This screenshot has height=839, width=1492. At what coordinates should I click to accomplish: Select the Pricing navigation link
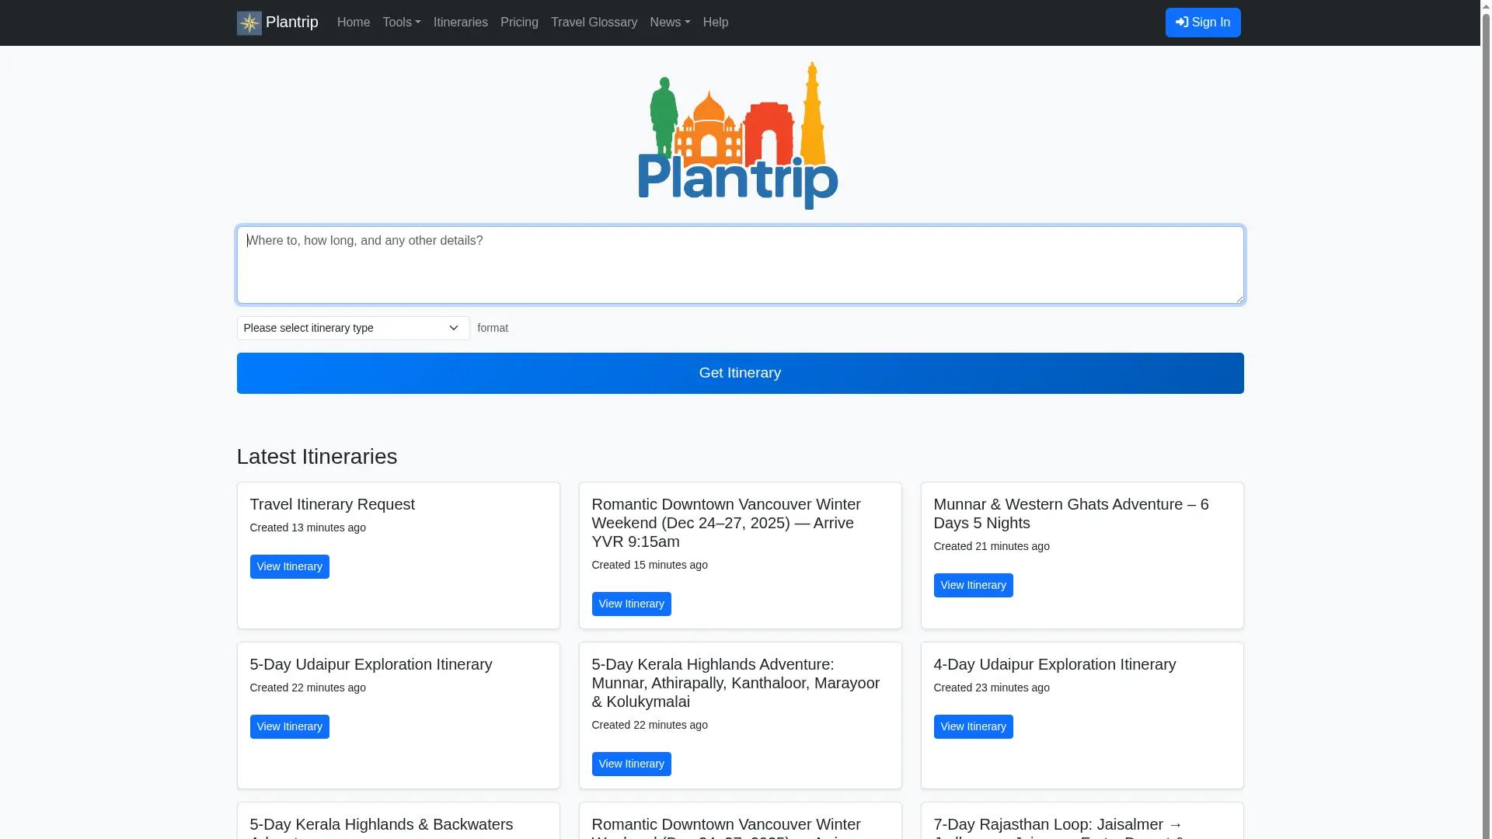(x=519, y=23)
